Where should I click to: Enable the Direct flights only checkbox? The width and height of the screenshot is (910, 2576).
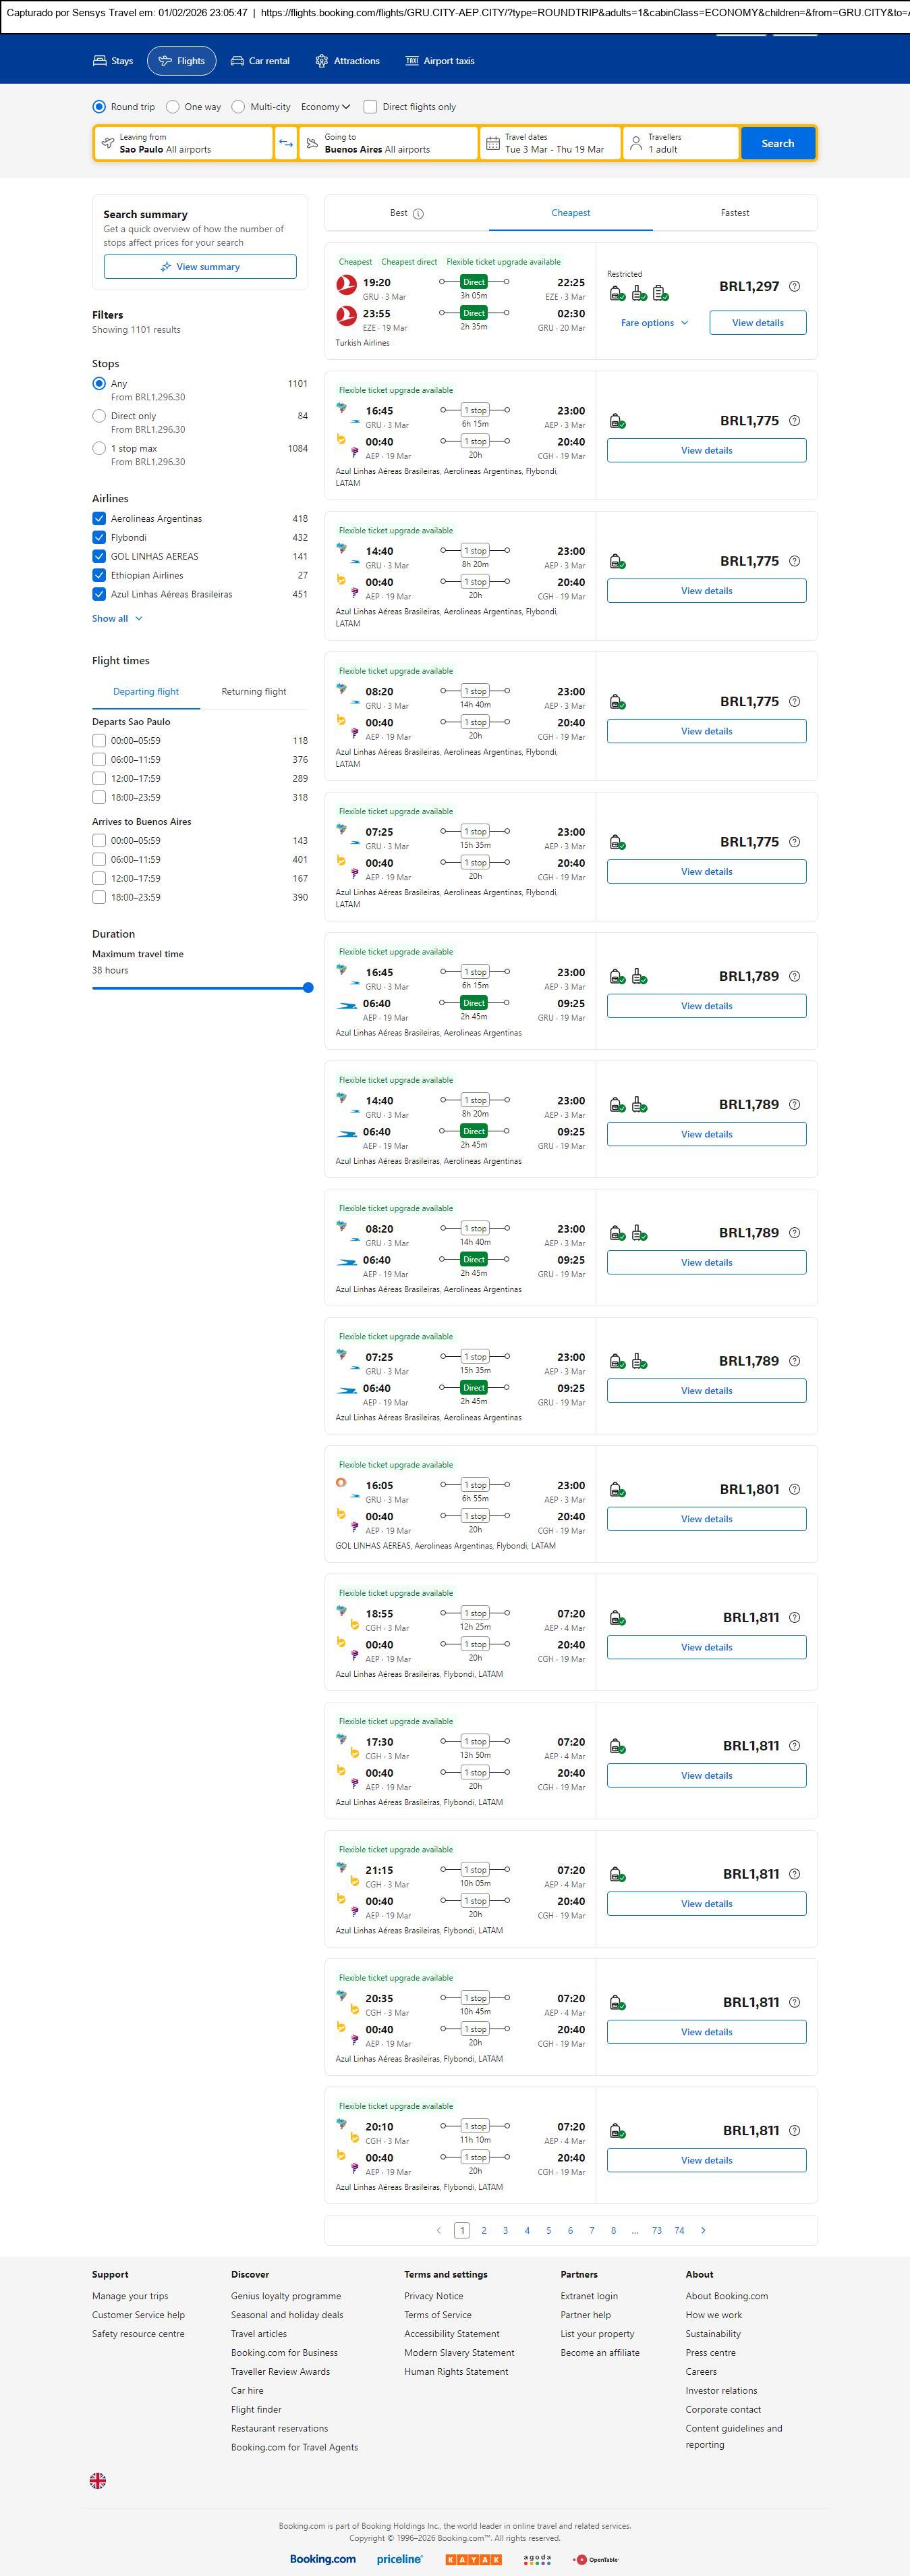[370, 107]
